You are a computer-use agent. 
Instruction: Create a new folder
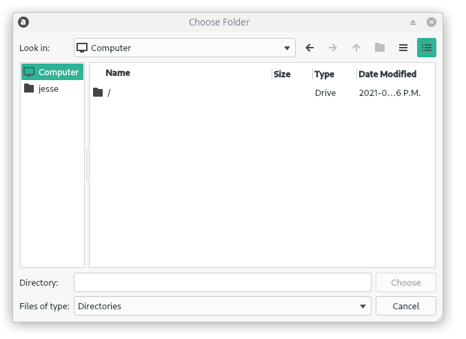[380, 48]
